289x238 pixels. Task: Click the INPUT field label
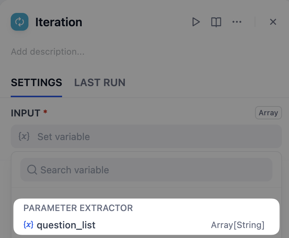click(25, 113)
